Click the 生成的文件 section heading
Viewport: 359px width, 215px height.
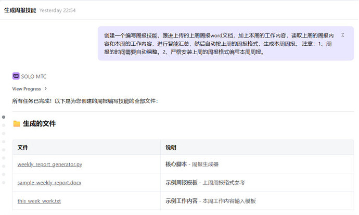(40, 124)
